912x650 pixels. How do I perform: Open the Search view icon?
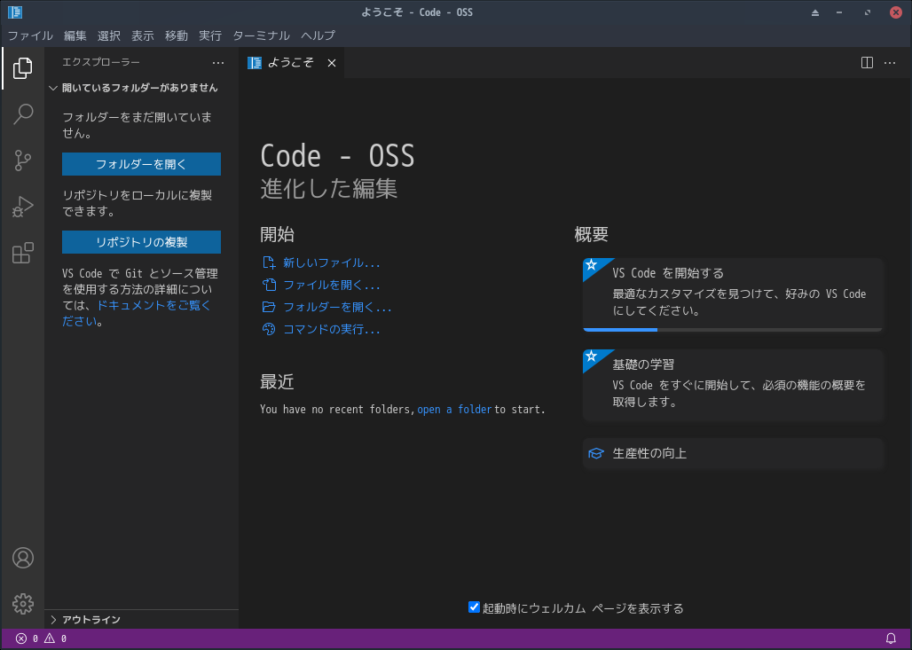[x=23, y=114]
